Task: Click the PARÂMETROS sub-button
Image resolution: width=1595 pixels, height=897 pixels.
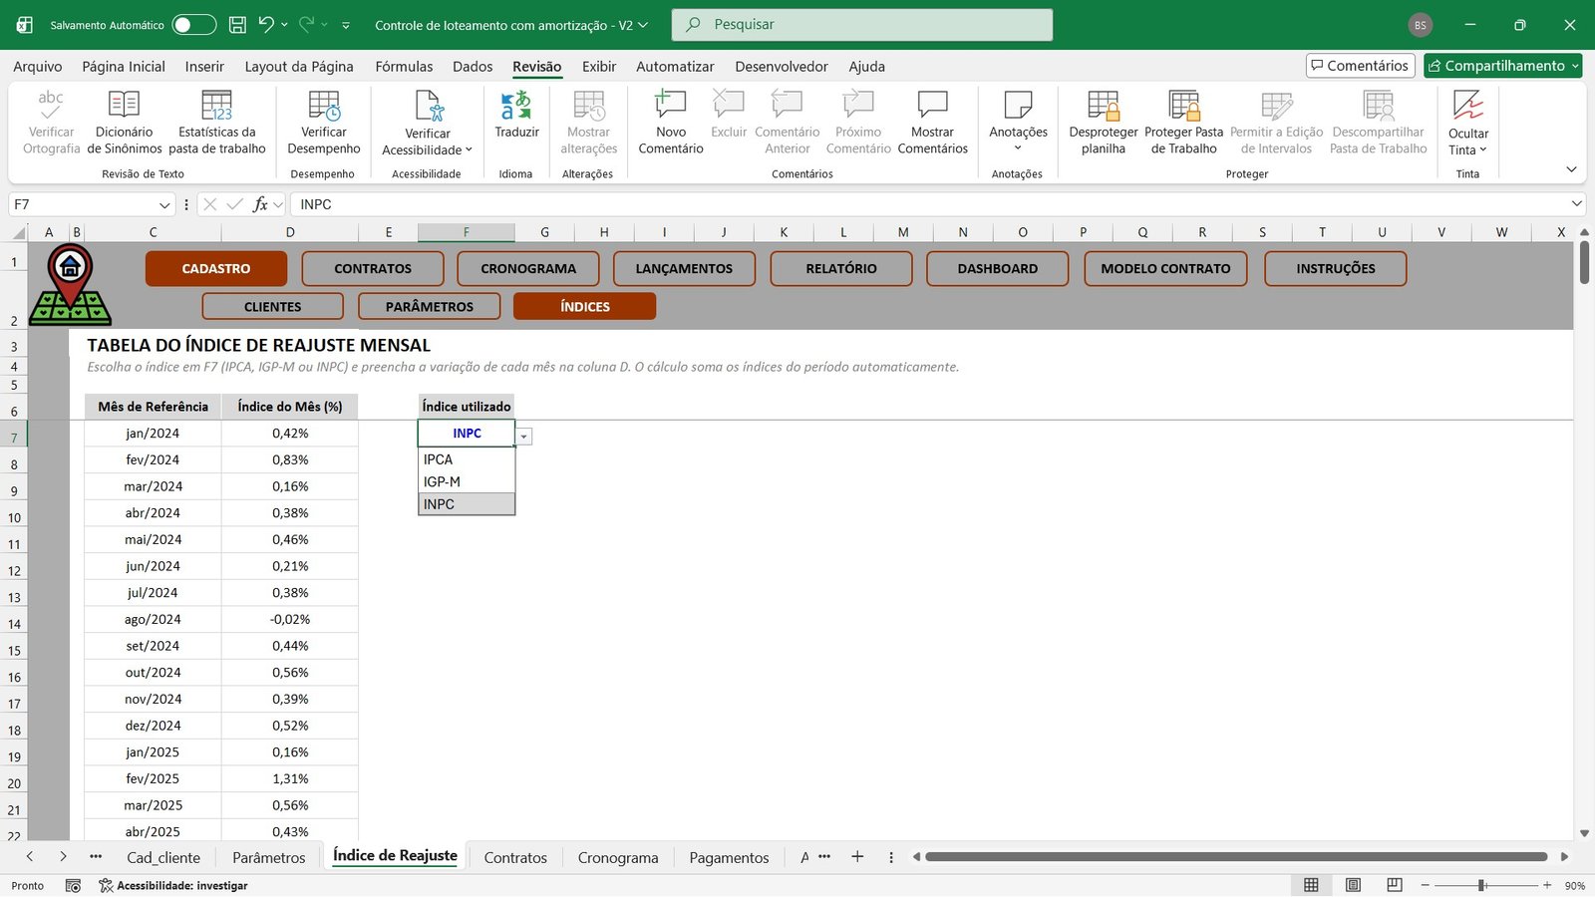Action: (x=430, y=306)
